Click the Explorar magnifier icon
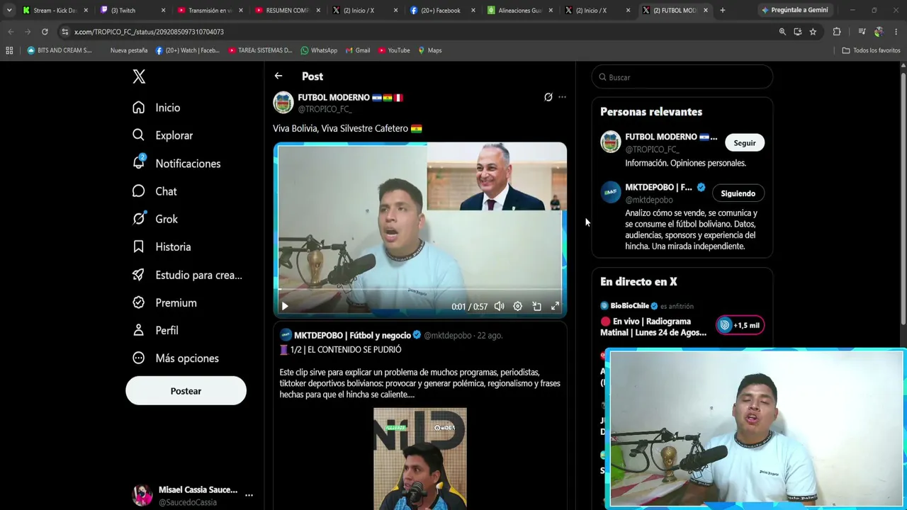The height and width of the screenshot is (510, 907). [x=139, y=135]
